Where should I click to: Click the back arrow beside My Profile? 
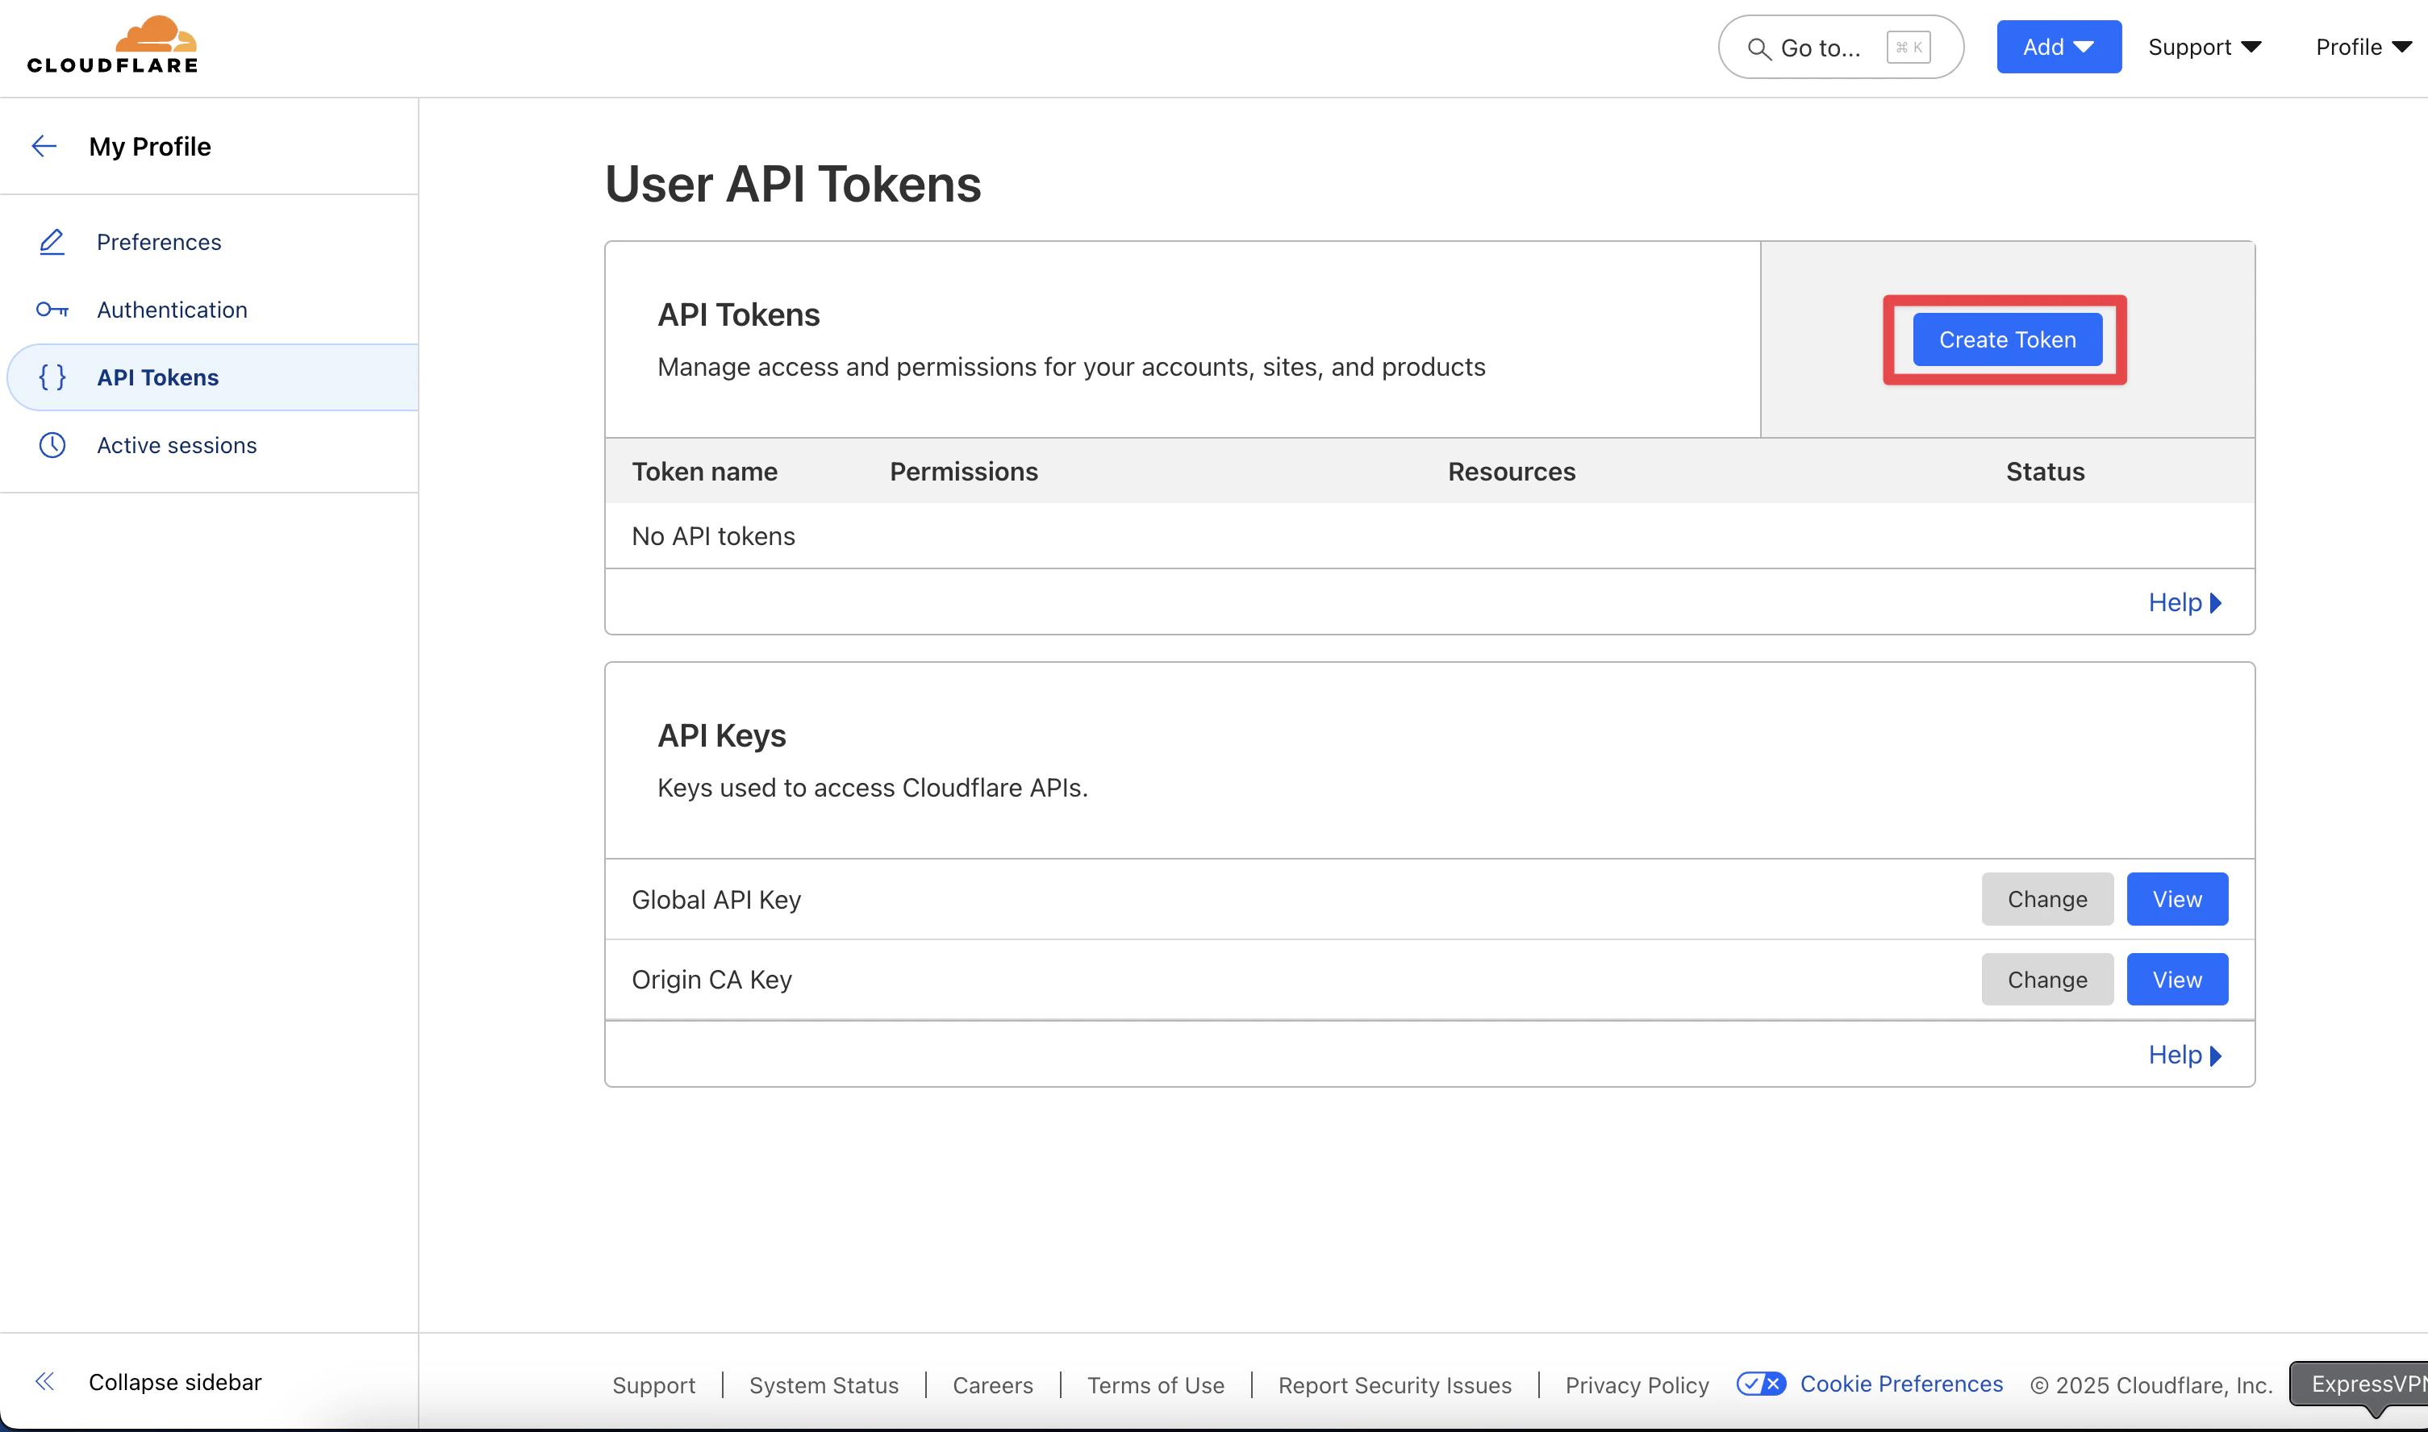click(x=44, y=147)
